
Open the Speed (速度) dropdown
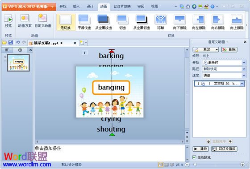244,75
